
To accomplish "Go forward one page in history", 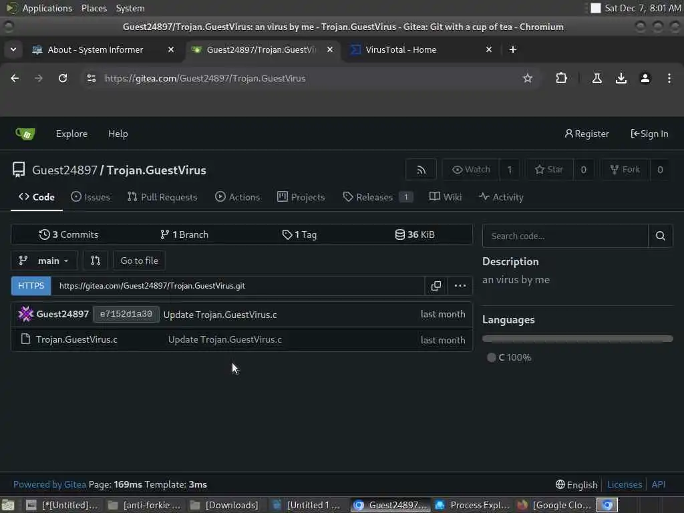I will pyautogui.click(x=38, y=78).
